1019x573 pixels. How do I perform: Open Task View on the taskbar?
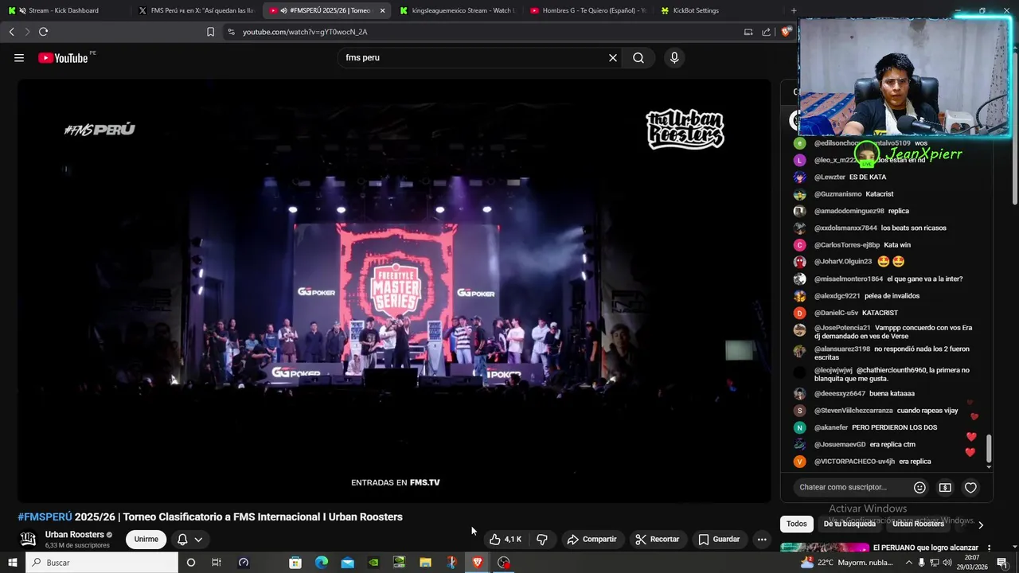(x=216, y=563)
